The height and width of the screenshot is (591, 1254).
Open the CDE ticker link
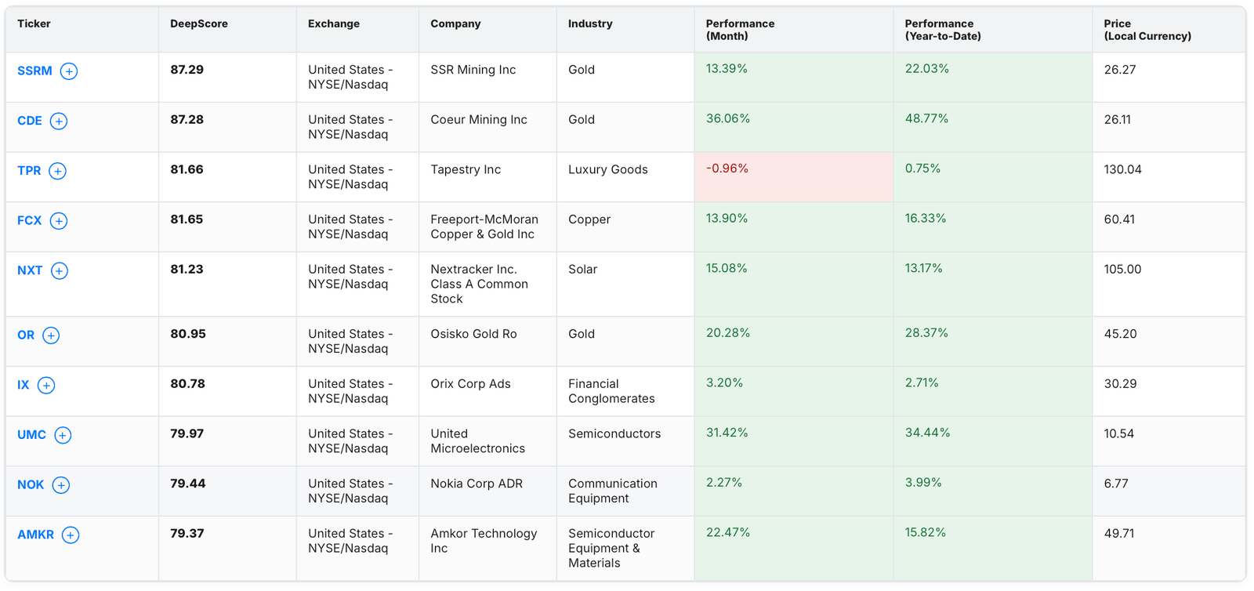coord(30,121)
